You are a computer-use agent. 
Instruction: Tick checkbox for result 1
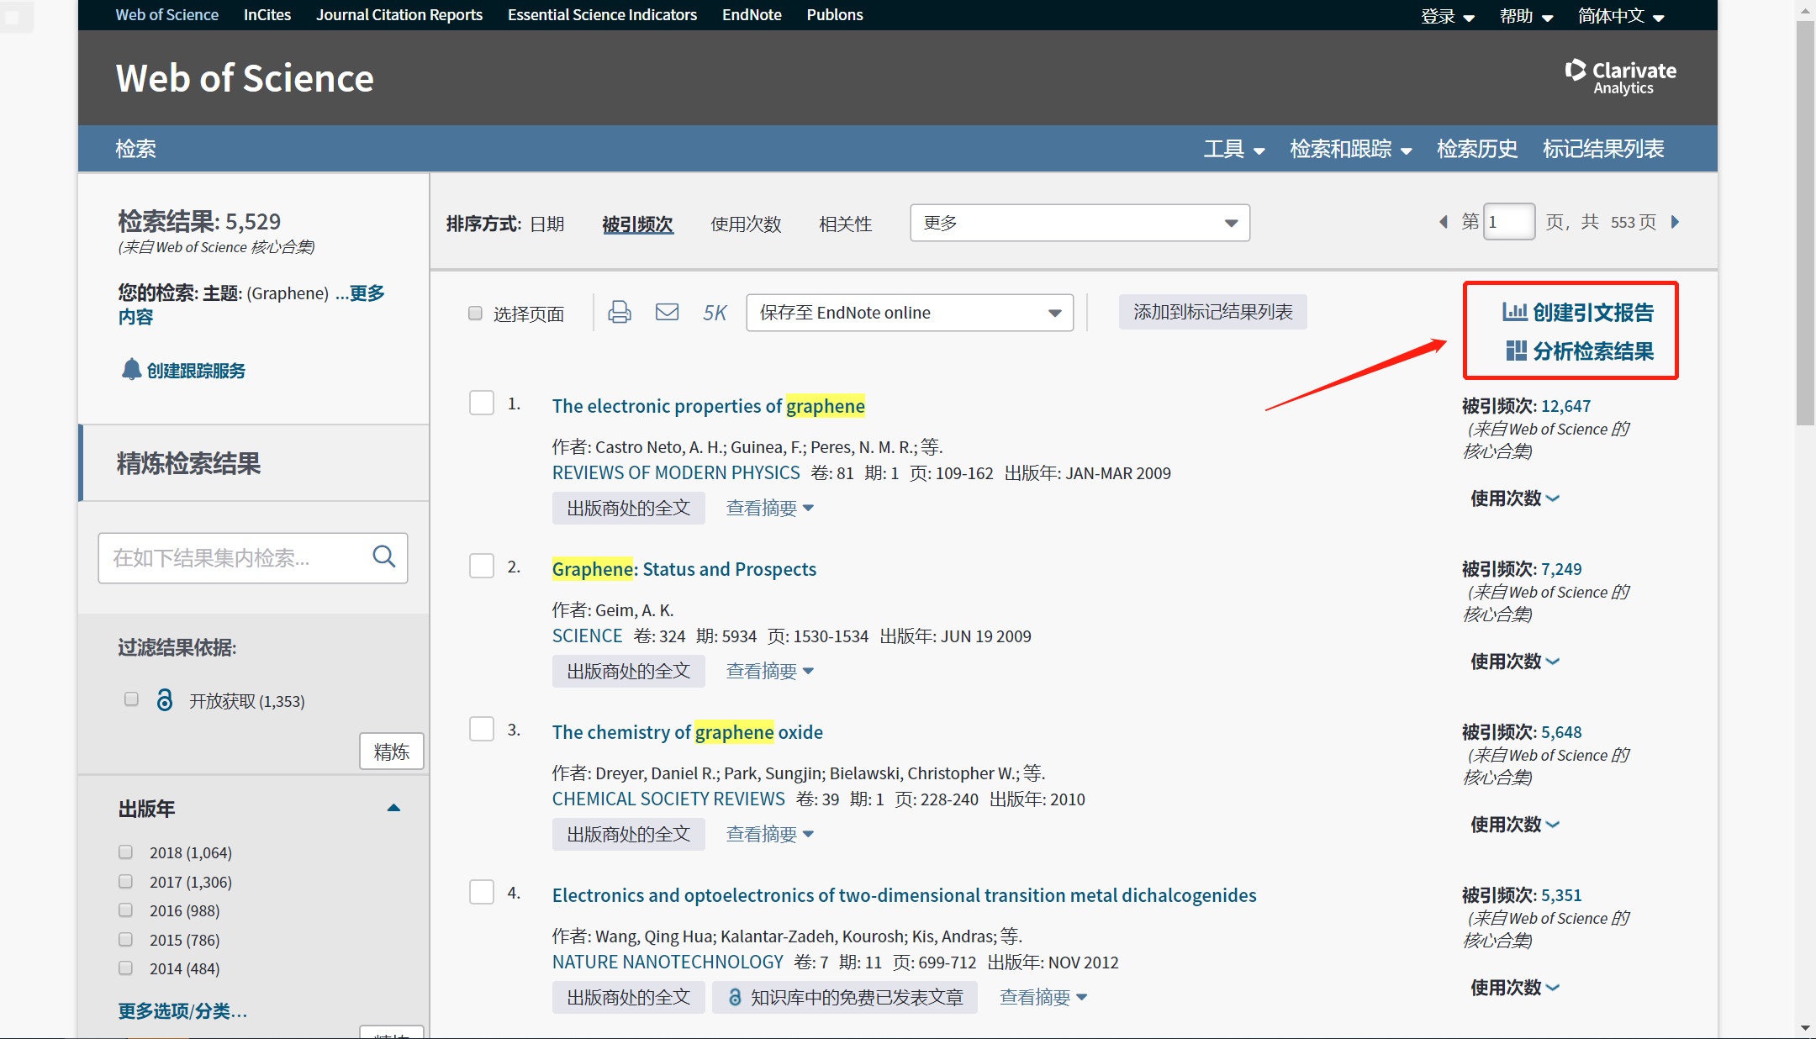tap(482, 403)
